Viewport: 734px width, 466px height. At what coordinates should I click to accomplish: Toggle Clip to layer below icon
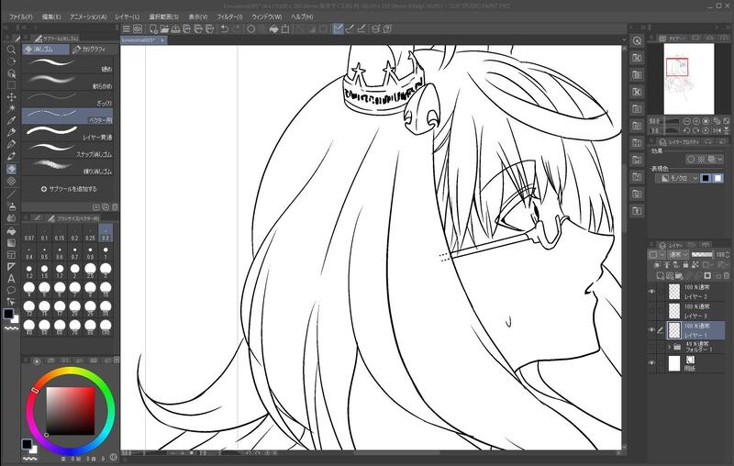click(x=659, y=265)
